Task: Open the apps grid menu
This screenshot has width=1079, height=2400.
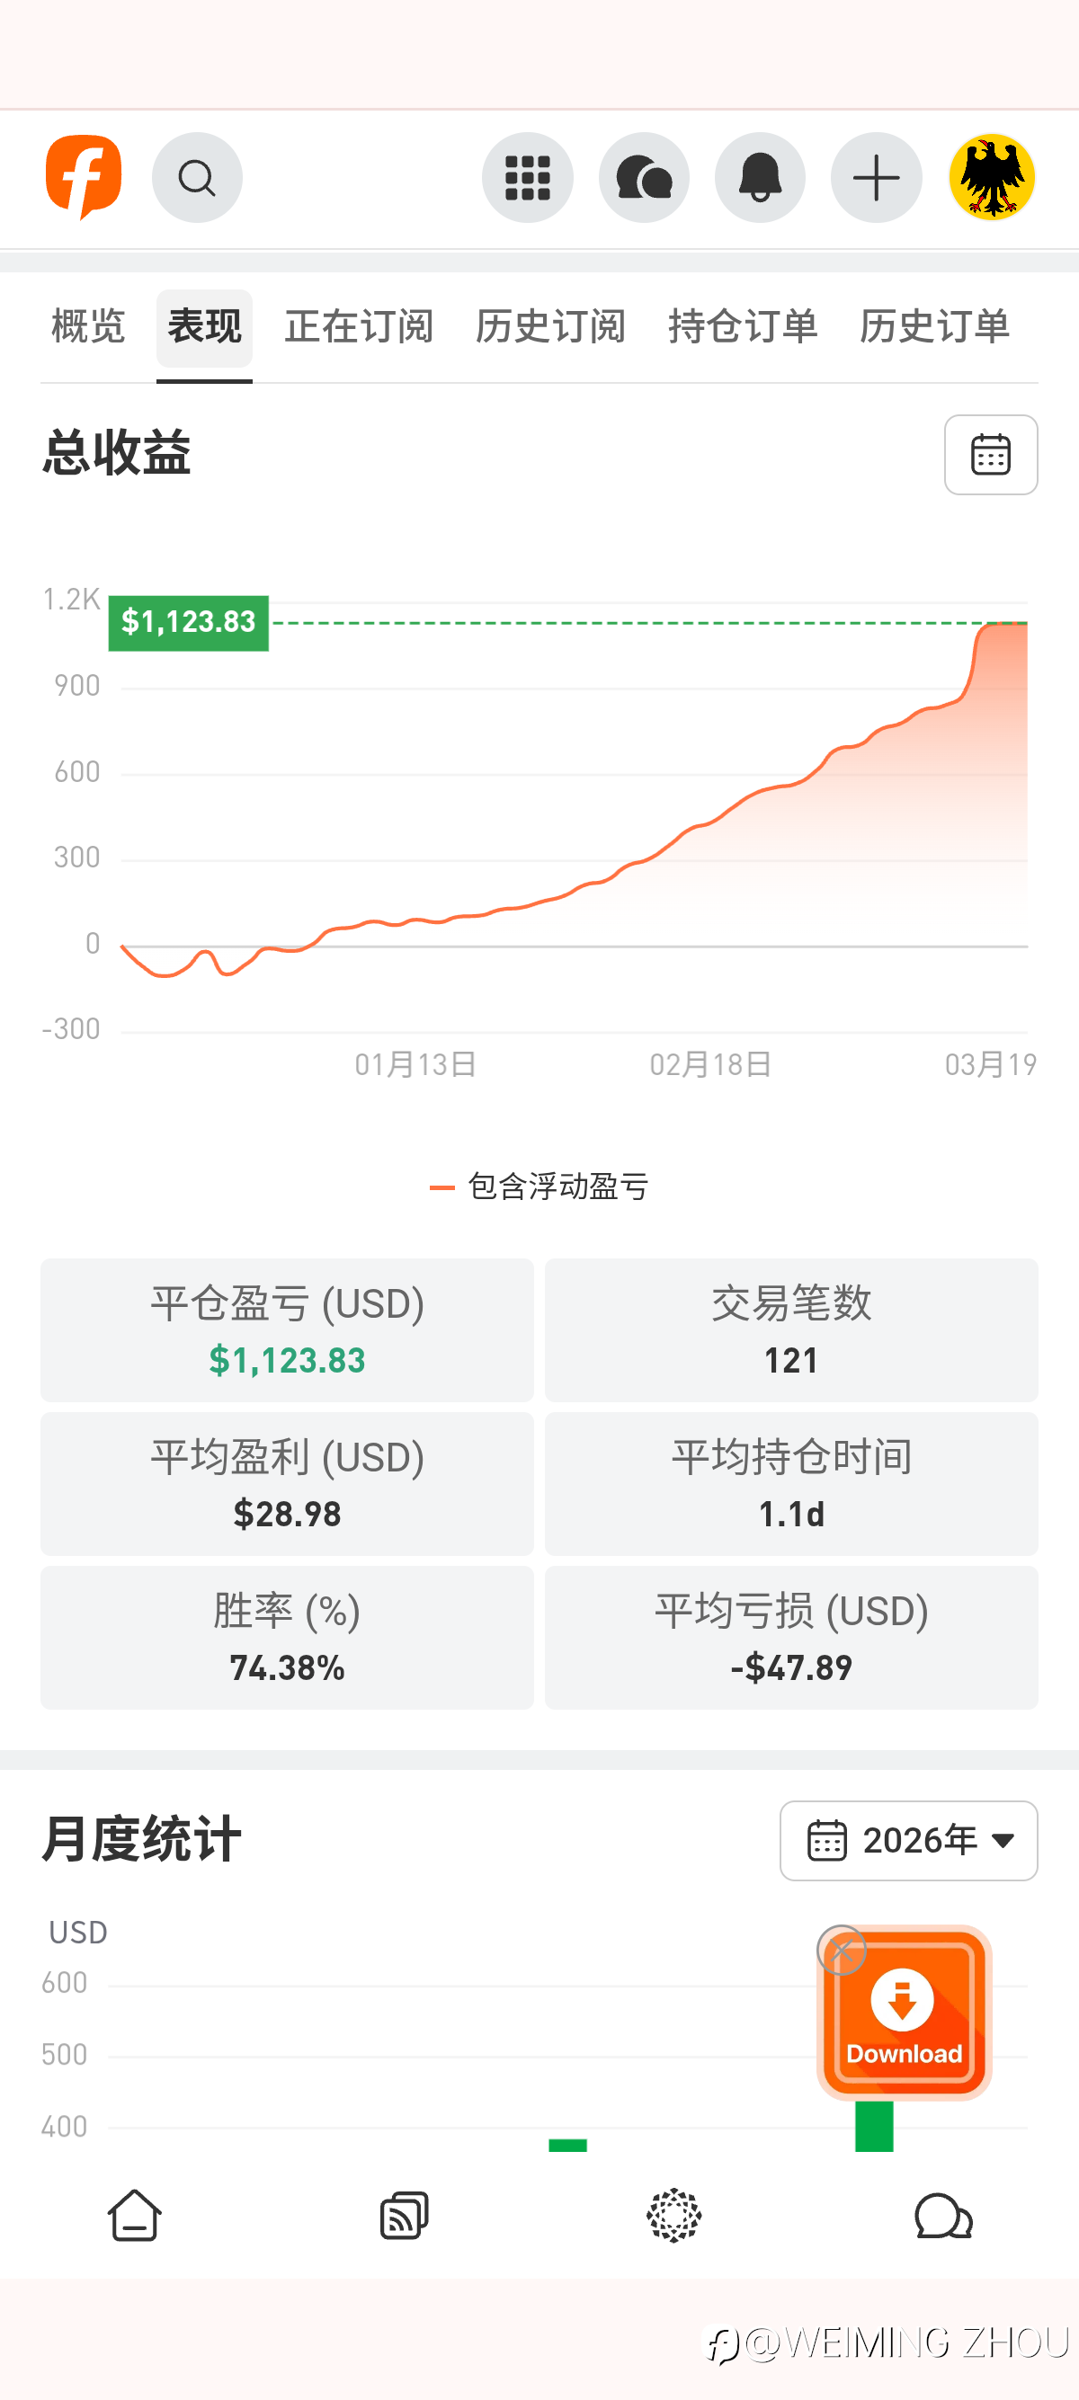Action: (x=528, y=177)
